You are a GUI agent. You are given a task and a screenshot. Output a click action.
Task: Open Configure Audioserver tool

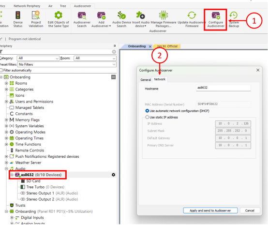(x=216, y=19)
